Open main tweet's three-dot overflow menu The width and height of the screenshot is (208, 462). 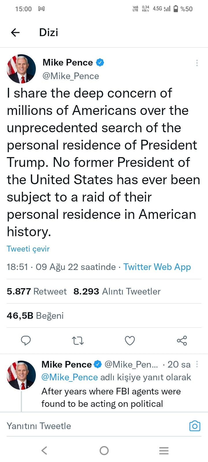(x=197, y=63)
